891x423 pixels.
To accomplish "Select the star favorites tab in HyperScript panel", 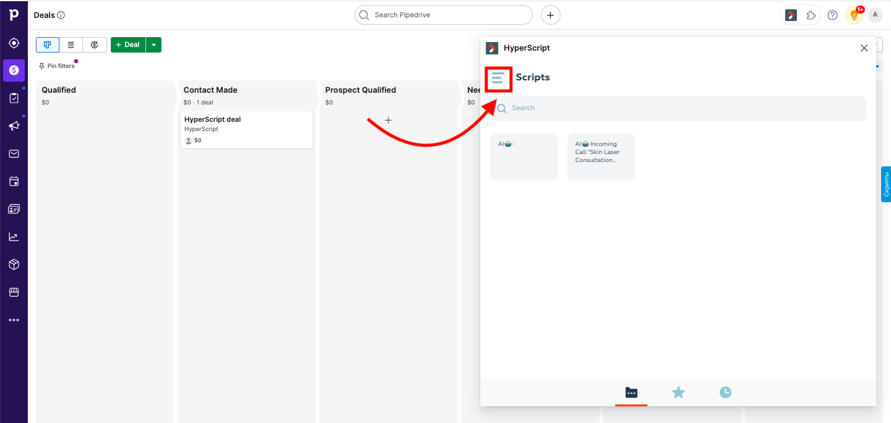I will (x=678, y=392).
